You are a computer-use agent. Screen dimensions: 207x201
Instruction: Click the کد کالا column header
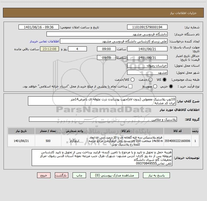(177, 131)
